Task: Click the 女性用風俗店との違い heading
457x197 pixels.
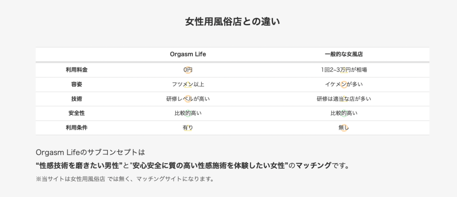Action: [x=232, y=22]
